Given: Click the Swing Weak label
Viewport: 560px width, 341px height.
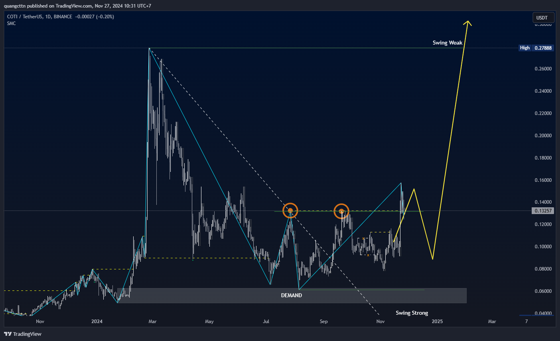Looking at the screenshot, I should point(448,43).
